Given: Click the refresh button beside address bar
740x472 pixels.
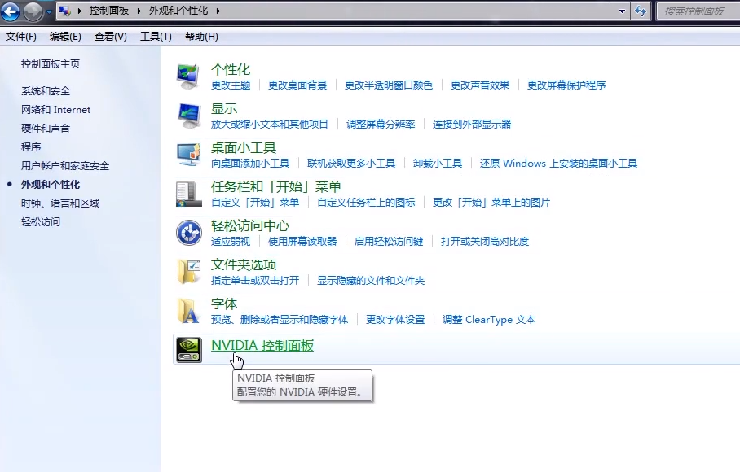Looking at the screenshot, I should point(641,11).
